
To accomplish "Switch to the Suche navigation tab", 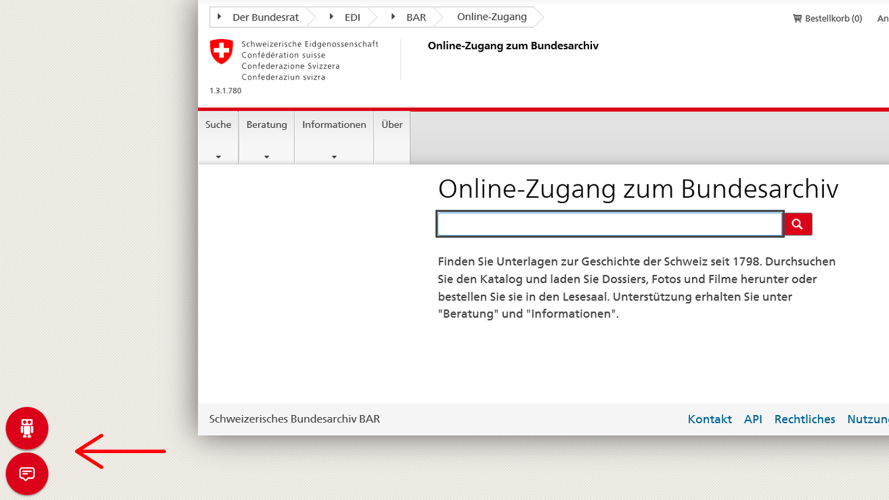I will 218,125.
